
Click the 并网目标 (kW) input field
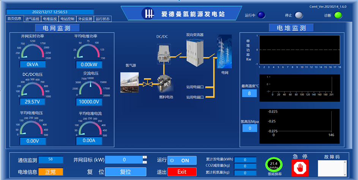click(x=124, y=160)
